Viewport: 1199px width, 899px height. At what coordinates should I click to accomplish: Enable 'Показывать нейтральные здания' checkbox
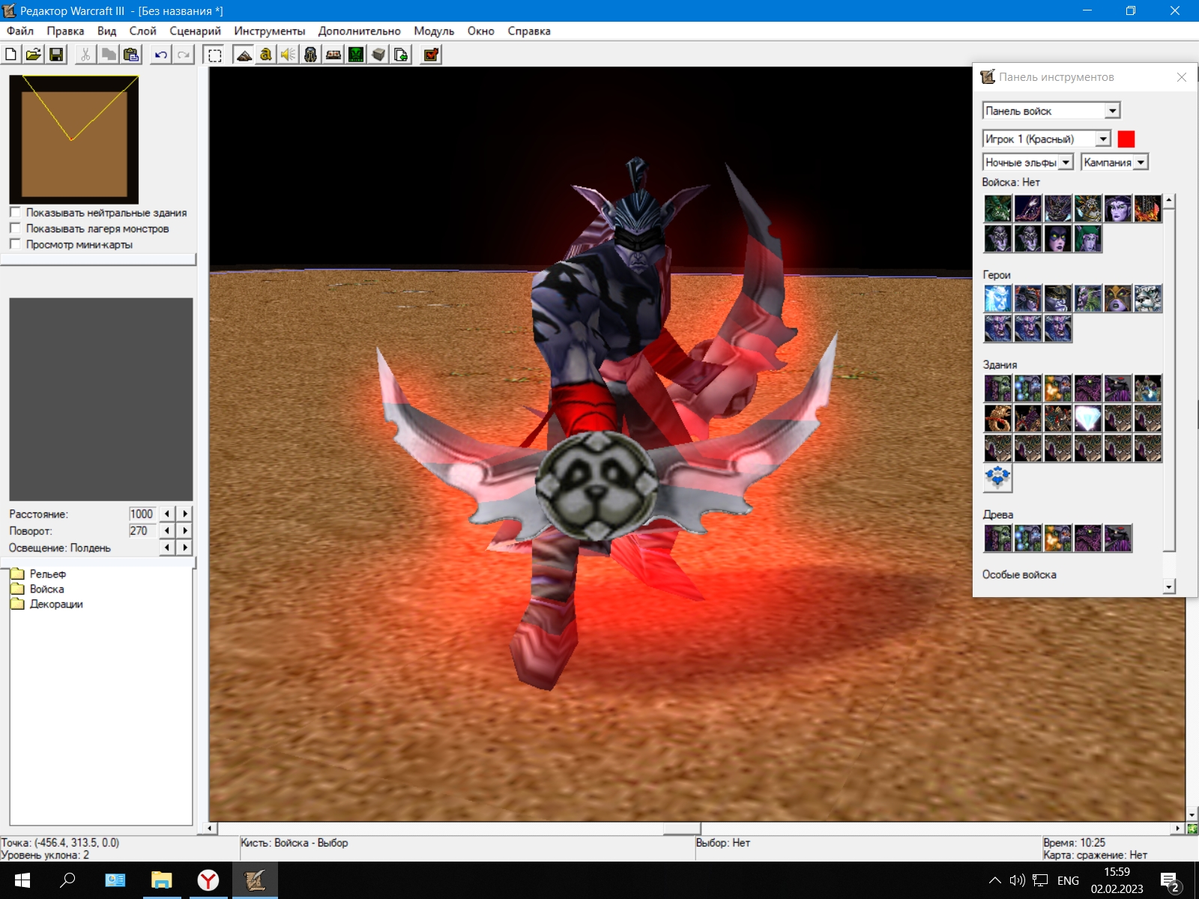(x=15, y=213)
